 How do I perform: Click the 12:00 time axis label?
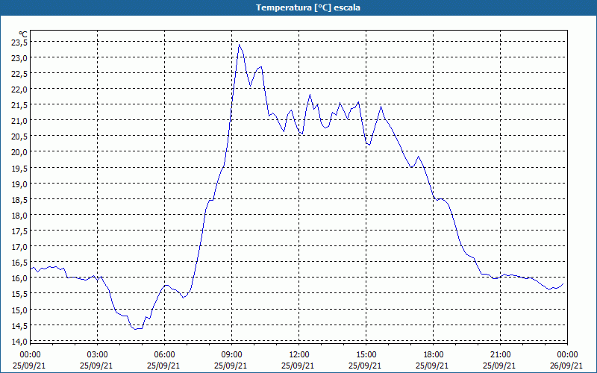click(299, 355)
